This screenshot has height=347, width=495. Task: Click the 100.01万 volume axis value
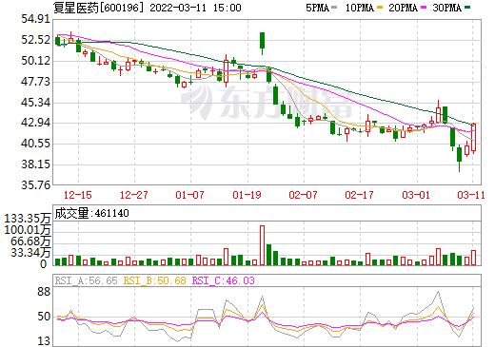coord(28,230)
